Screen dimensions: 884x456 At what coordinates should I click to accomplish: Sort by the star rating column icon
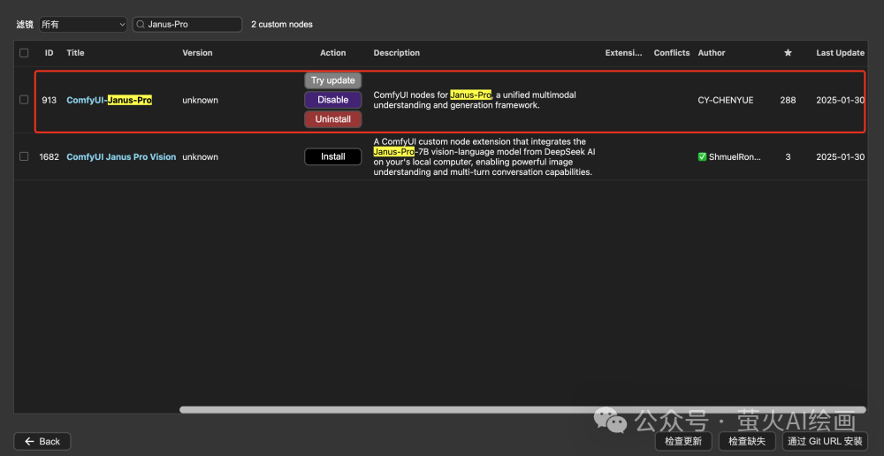point(789,53)
